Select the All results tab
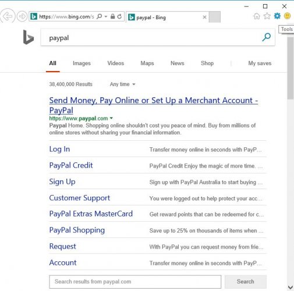This screenshot has width=294, height=291. [x=52, y=63]
